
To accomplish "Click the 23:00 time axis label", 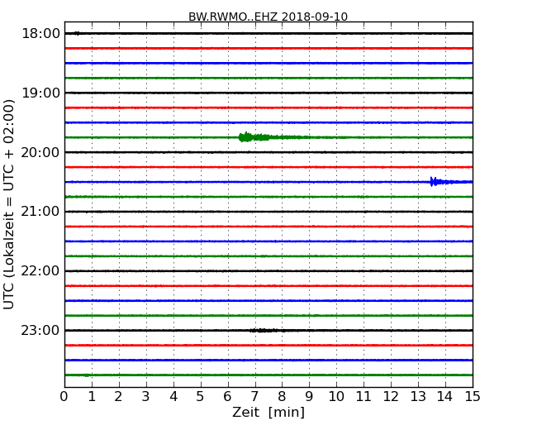I will [40, 330].
